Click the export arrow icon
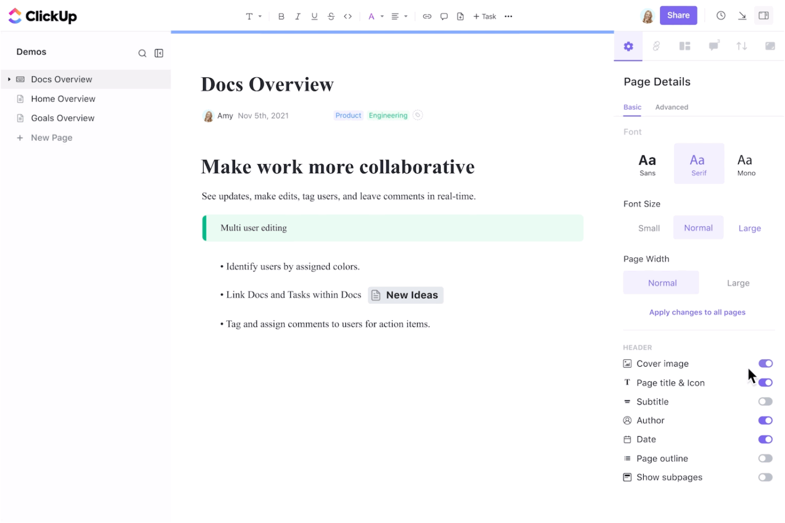This screenshot has width=785, height=523. pos(742,16)
